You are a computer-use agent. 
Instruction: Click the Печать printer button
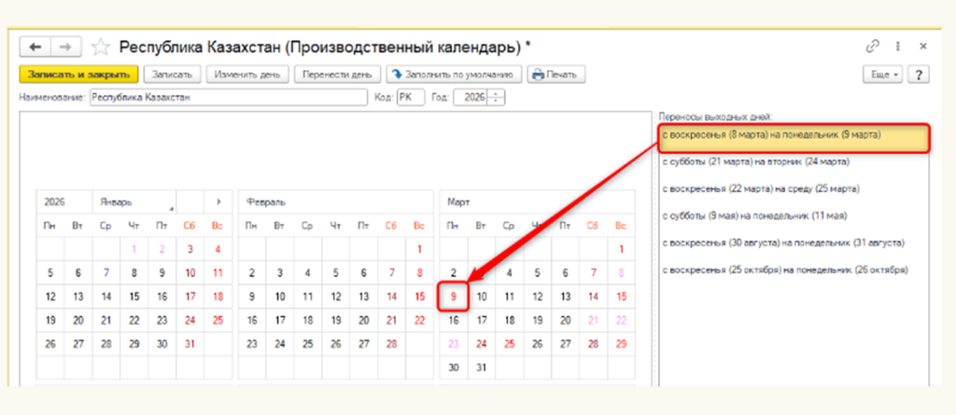pos(555,74)
